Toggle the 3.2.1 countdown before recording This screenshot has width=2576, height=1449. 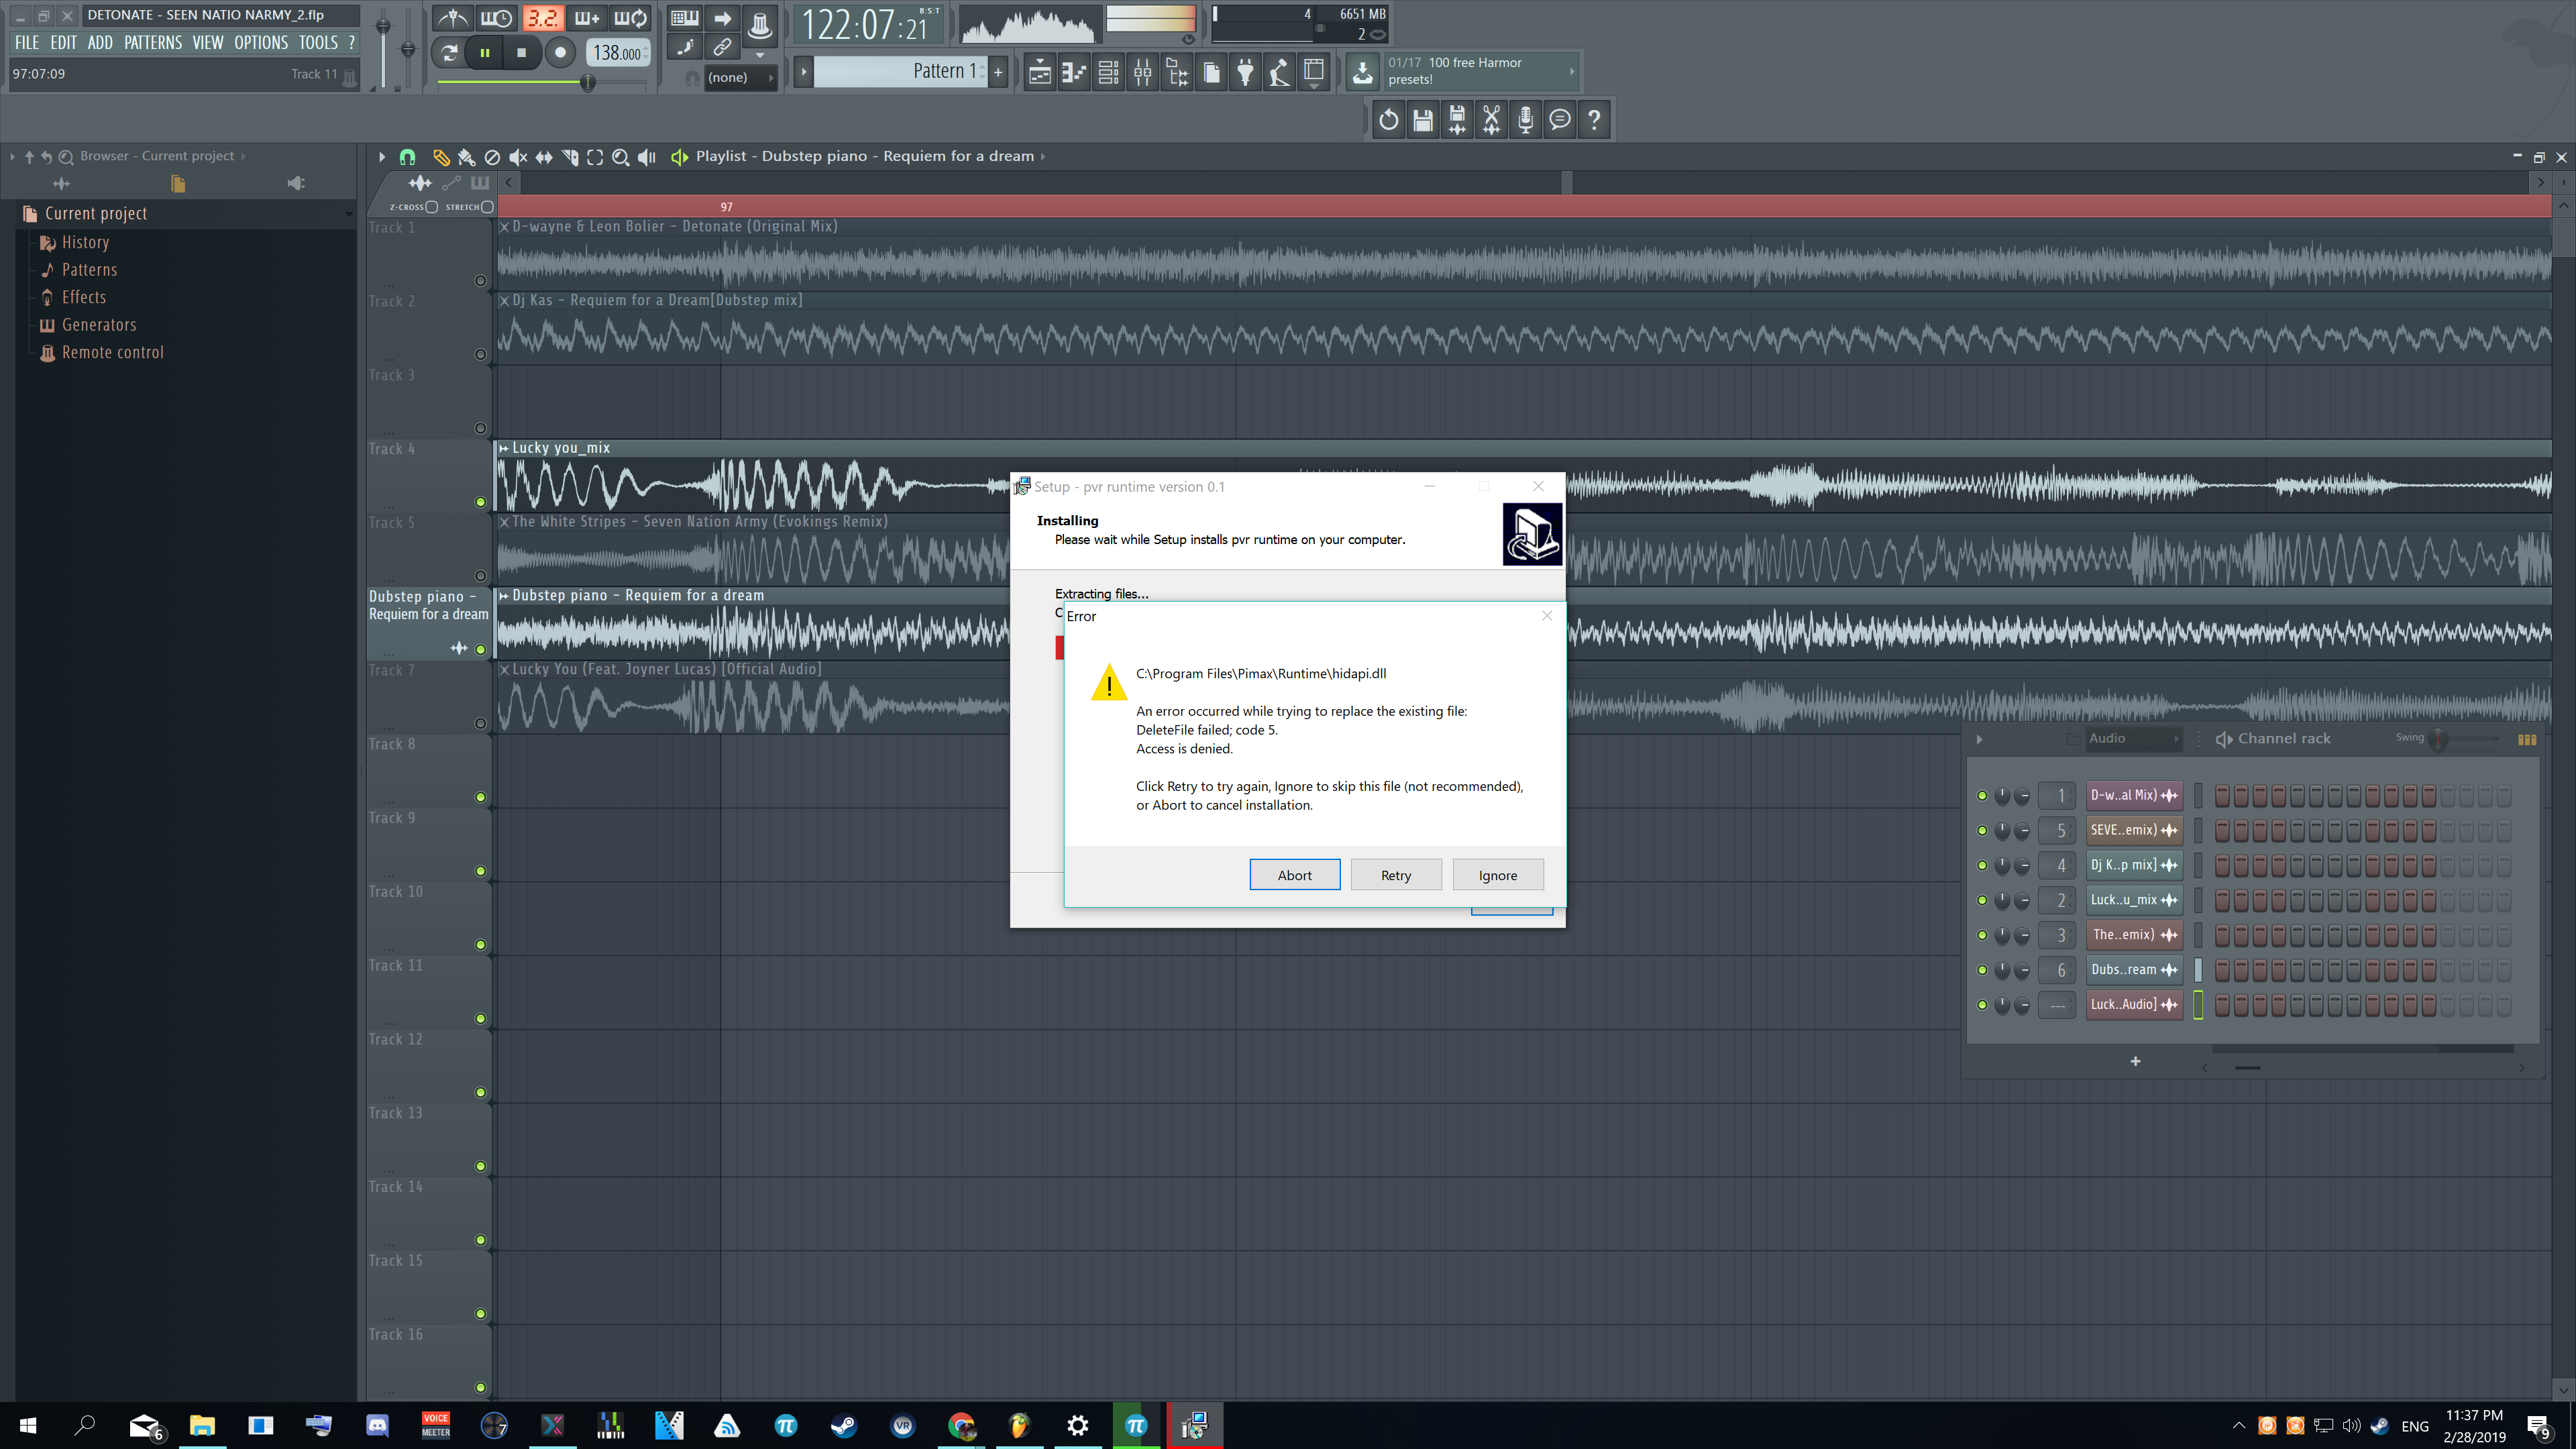[543, 18]
